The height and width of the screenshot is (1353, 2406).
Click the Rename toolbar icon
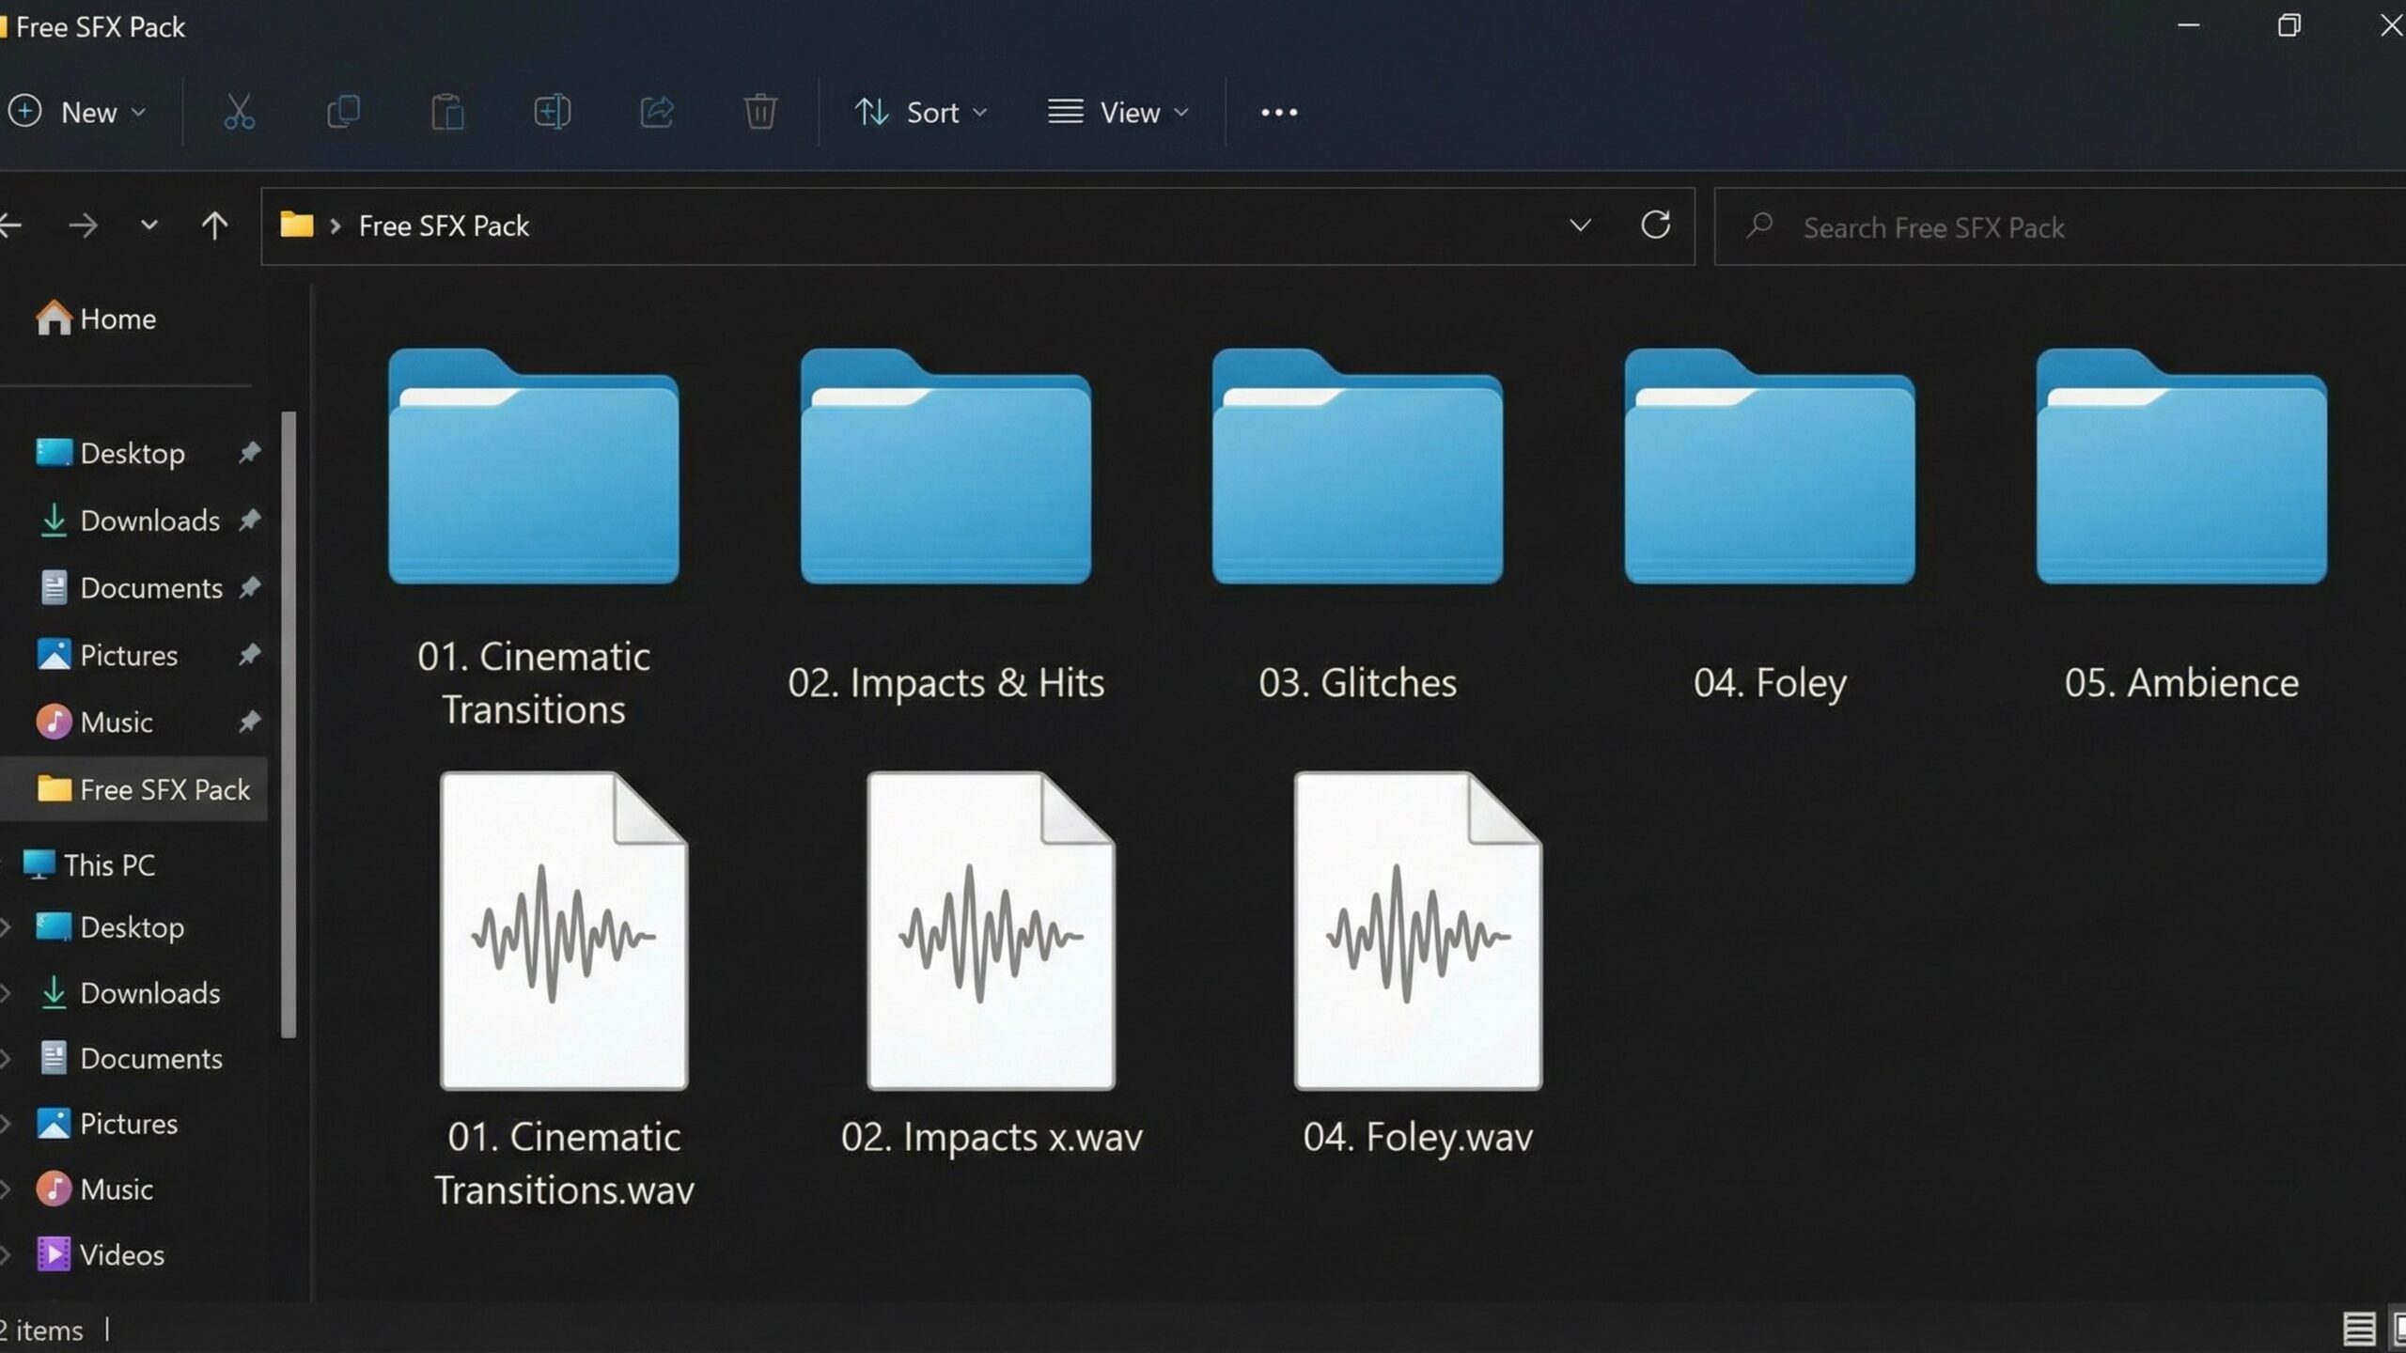pos(554,112)
